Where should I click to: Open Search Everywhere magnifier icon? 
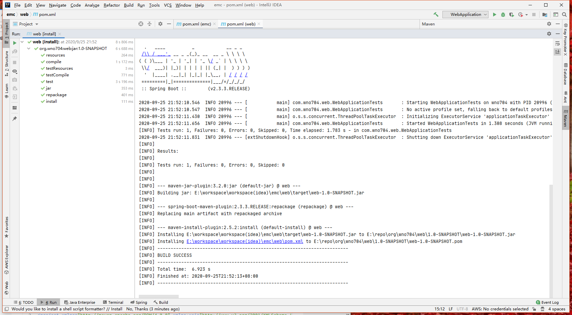[x=564, y=15]
